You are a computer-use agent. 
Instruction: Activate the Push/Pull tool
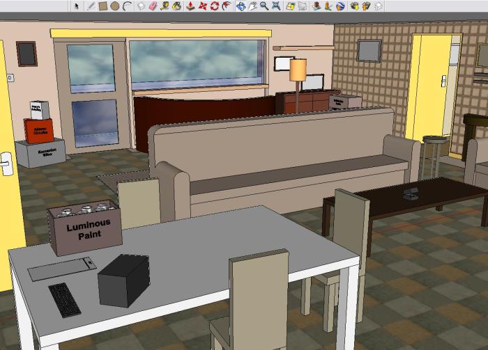tap(191, 6)
